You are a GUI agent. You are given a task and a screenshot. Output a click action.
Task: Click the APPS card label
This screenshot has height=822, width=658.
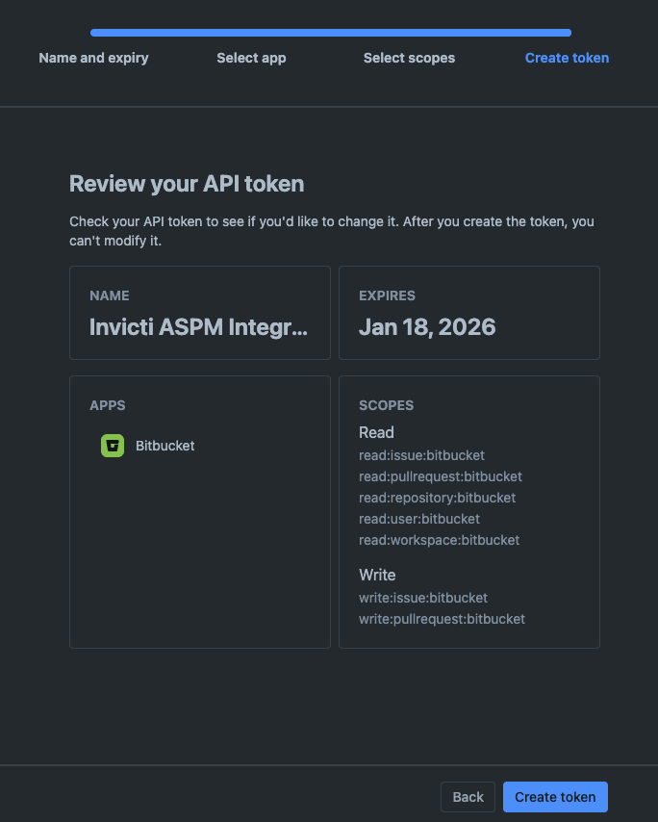click(108, 405)
